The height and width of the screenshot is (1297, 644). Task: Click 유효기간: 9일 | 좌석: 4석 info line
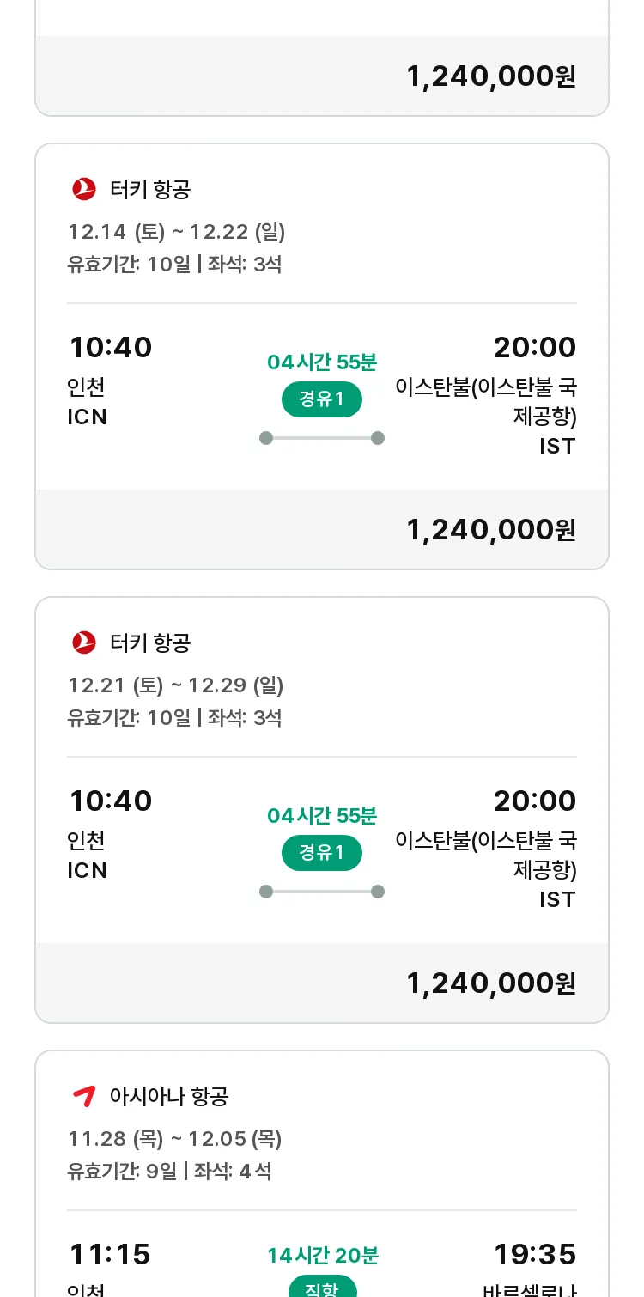(x=170, y=1172)
